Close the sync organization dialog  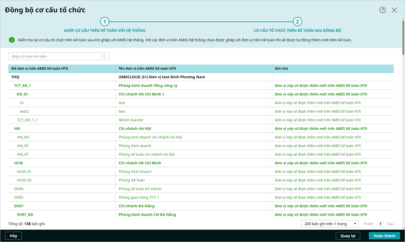click(x=394, y=10)
